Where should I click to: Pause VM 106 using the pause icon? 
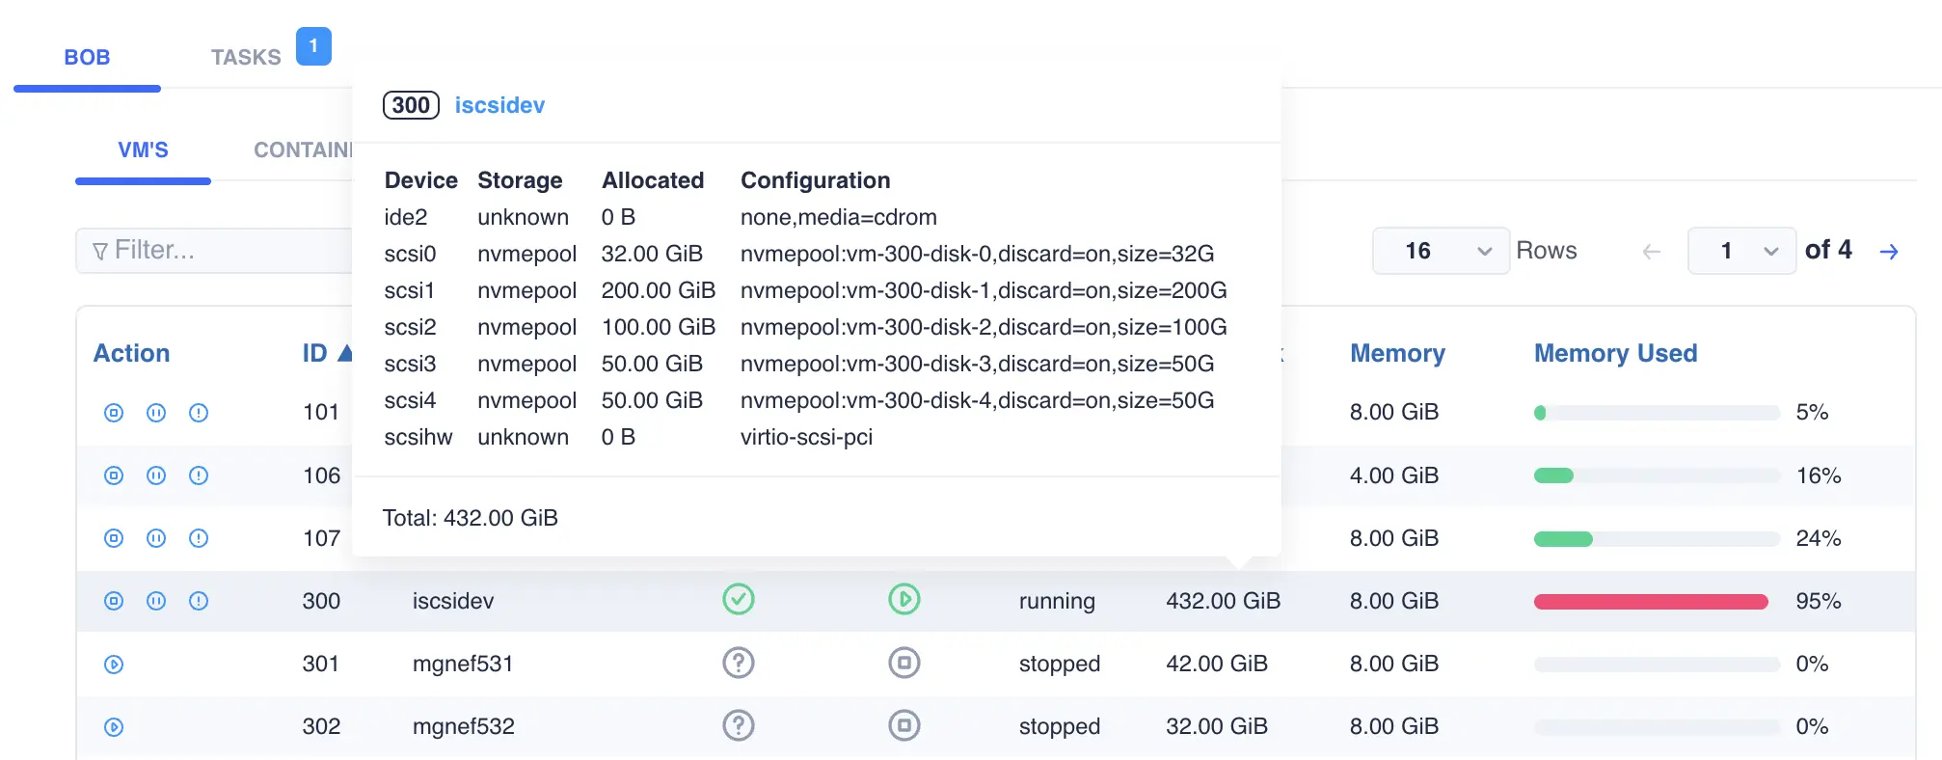click(156, 475)
